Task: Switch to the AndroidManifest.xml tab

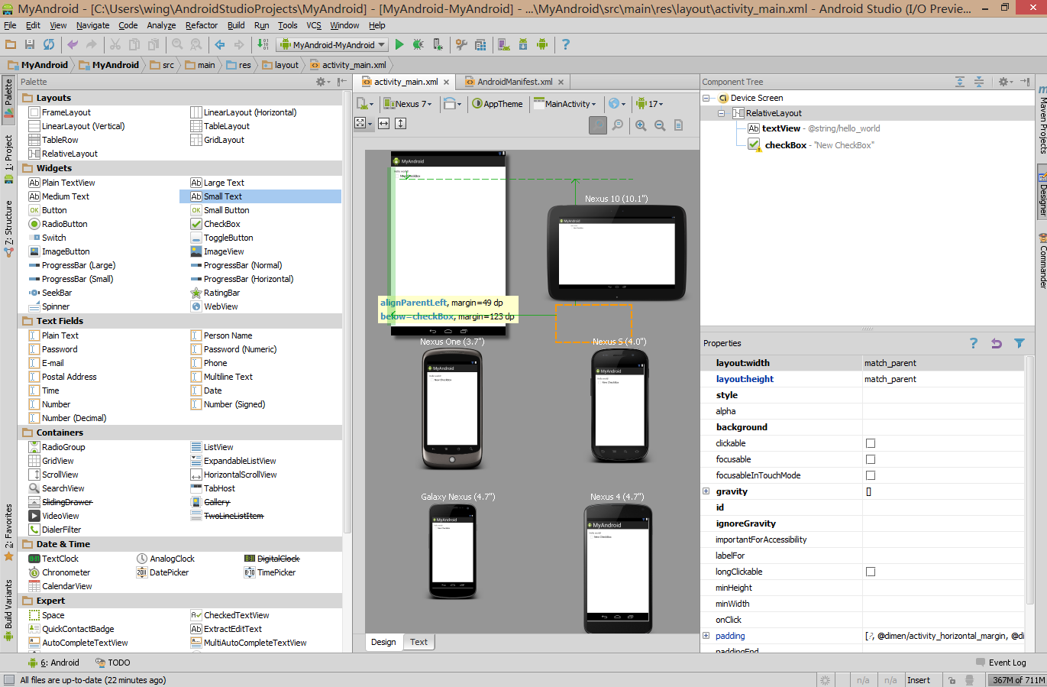Action: [x=514, y=82]
